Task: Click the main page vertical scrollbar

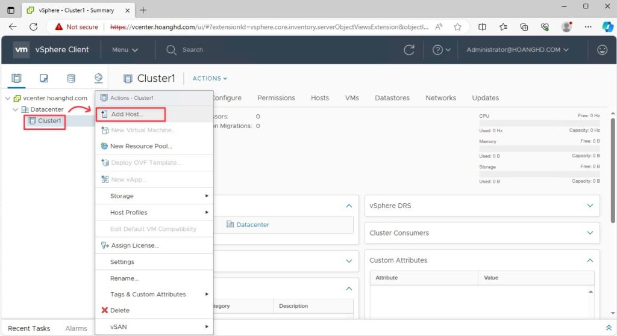Action: click(x=613, y=171)
